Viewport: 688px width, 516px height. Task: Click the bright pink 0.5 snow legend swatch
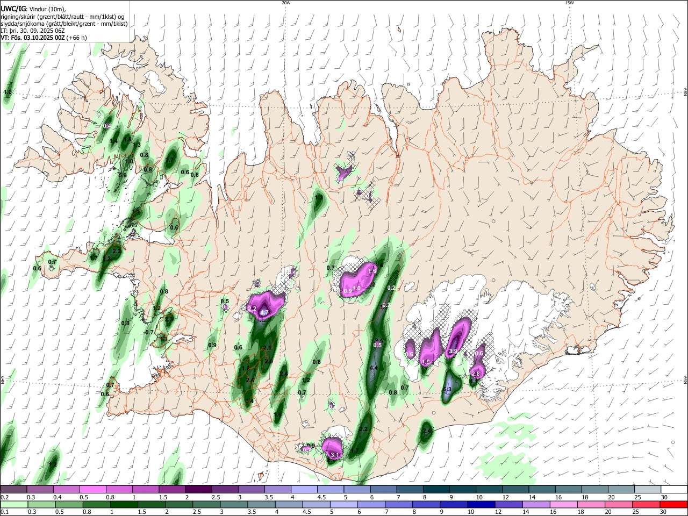pos(92,490)
